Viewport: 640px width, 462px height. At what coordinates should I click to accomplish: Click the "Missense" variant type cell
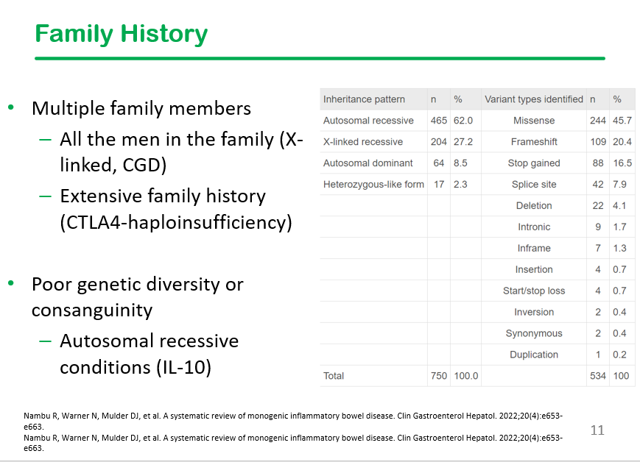click(x=533, y=121)
